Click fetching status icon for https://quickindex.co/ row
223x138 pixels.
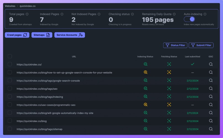pos(169,64)
